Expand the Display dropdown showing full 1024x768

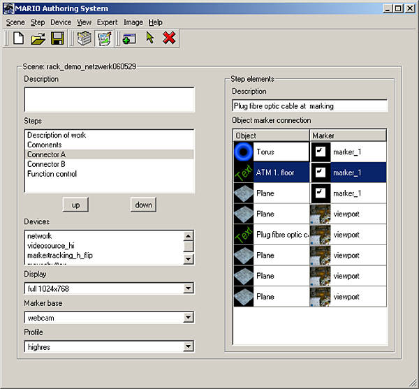click(x=188, y=288)
